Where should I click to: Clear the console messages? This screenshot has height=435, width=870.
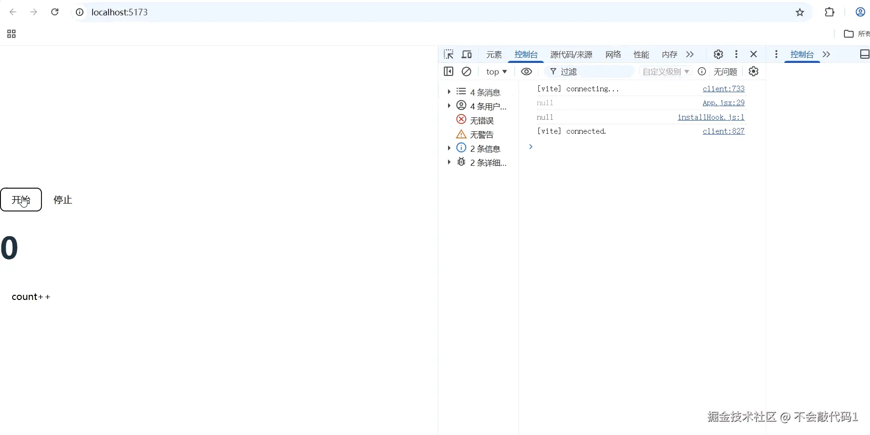pyautogui.click(x=467, y=71)
